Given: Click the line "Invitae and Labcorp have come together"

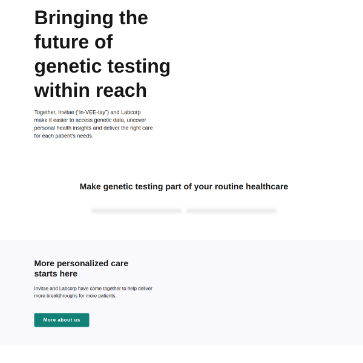Looking at the screenshot, I should coord(87,288).
